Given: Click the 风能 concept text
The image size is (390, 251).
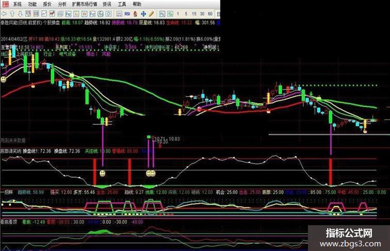Looking at the screenshot, I should pos(106,54).
